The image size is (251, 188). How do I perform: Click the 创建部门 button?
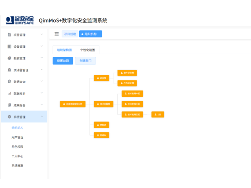[85, 61]
